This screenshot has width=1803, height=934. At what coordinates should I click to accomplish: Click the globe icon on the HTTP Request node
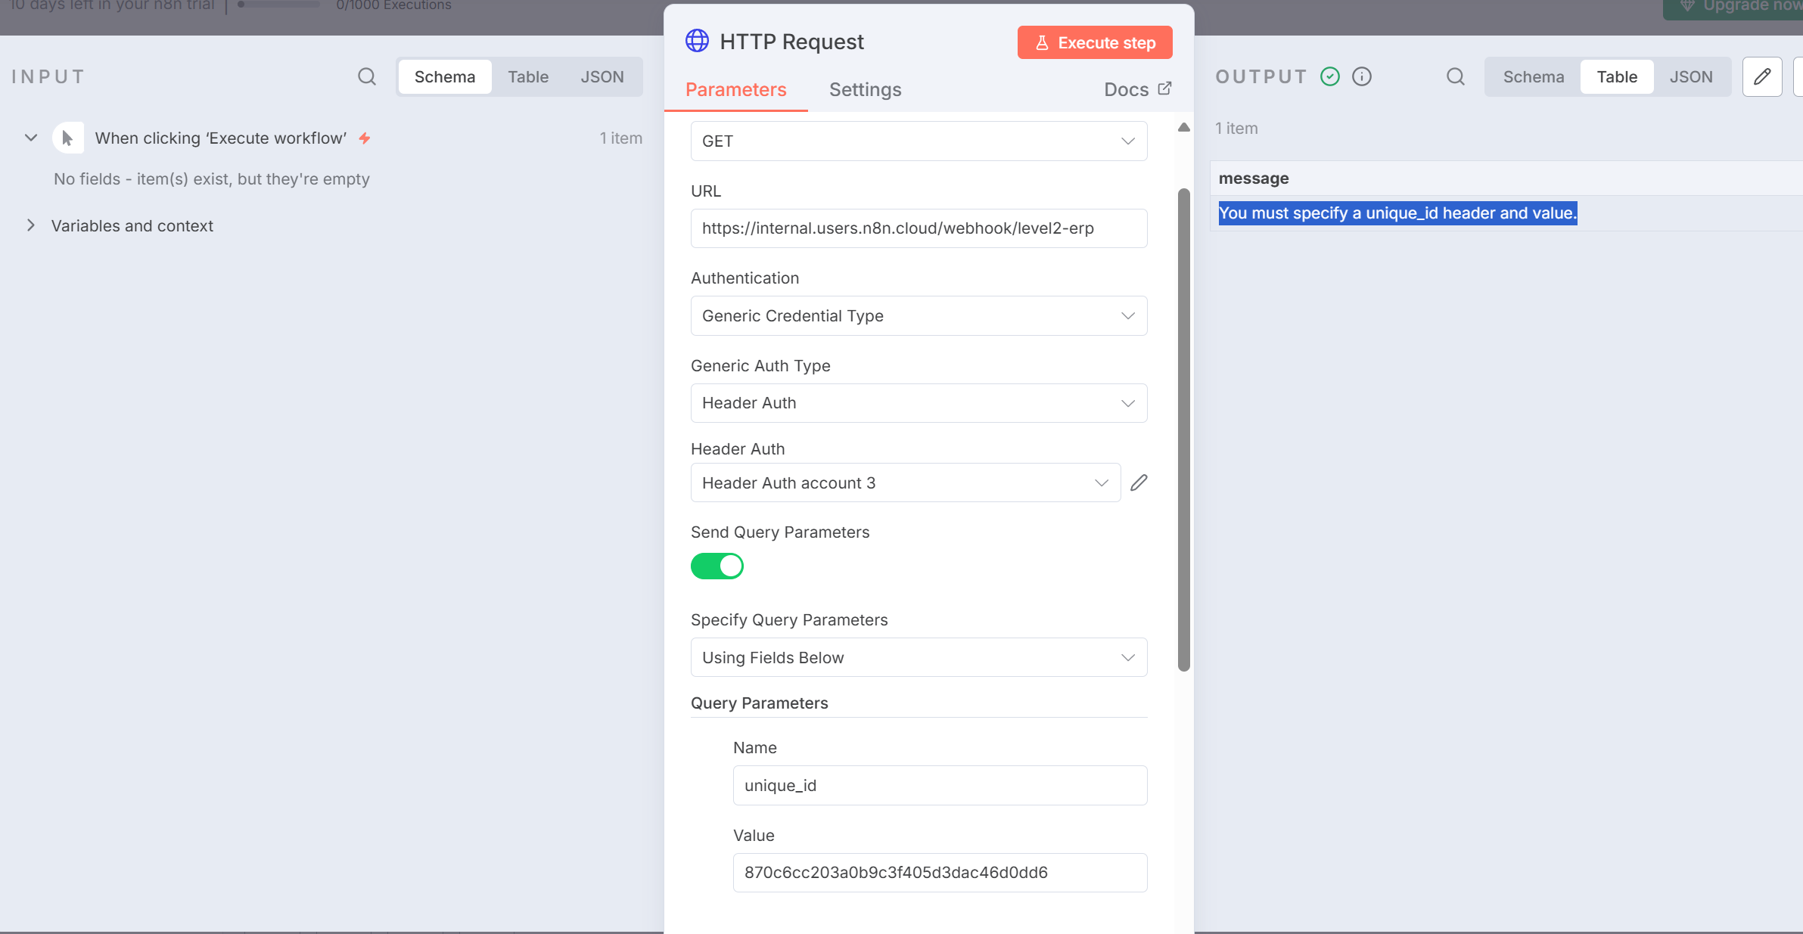[695, 41]
